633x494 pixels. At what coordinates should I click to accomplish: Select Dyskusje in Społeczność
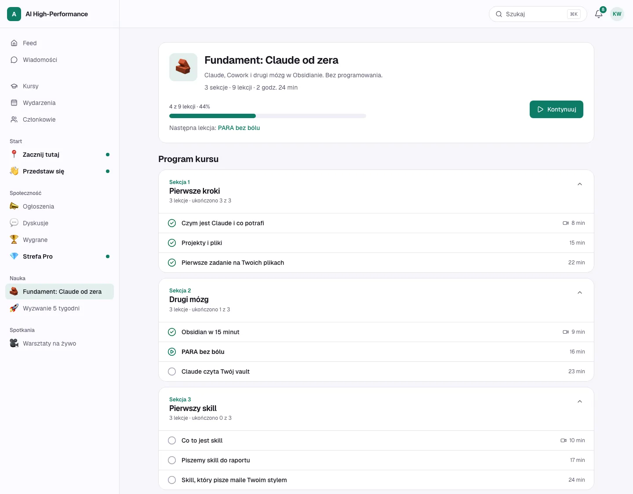pos(59,223)
